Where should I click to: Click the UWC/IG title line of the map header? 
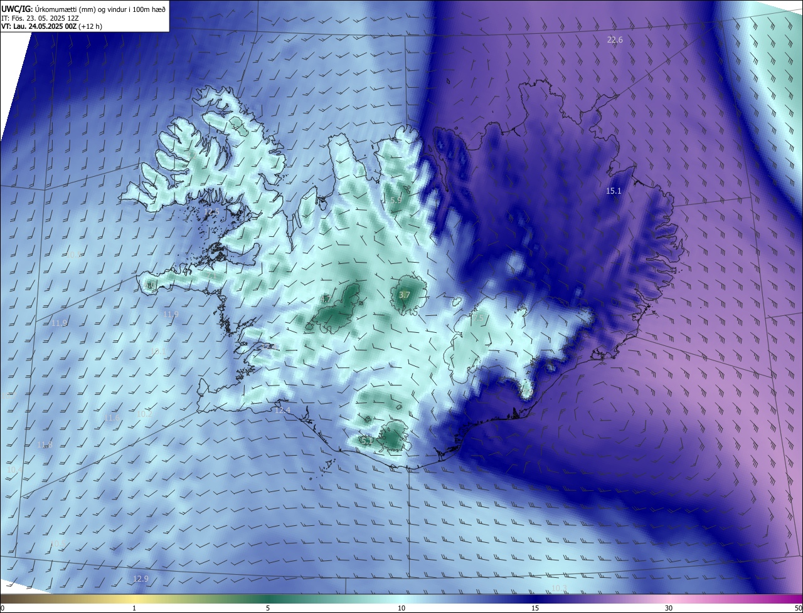click(x=84, y=8)
